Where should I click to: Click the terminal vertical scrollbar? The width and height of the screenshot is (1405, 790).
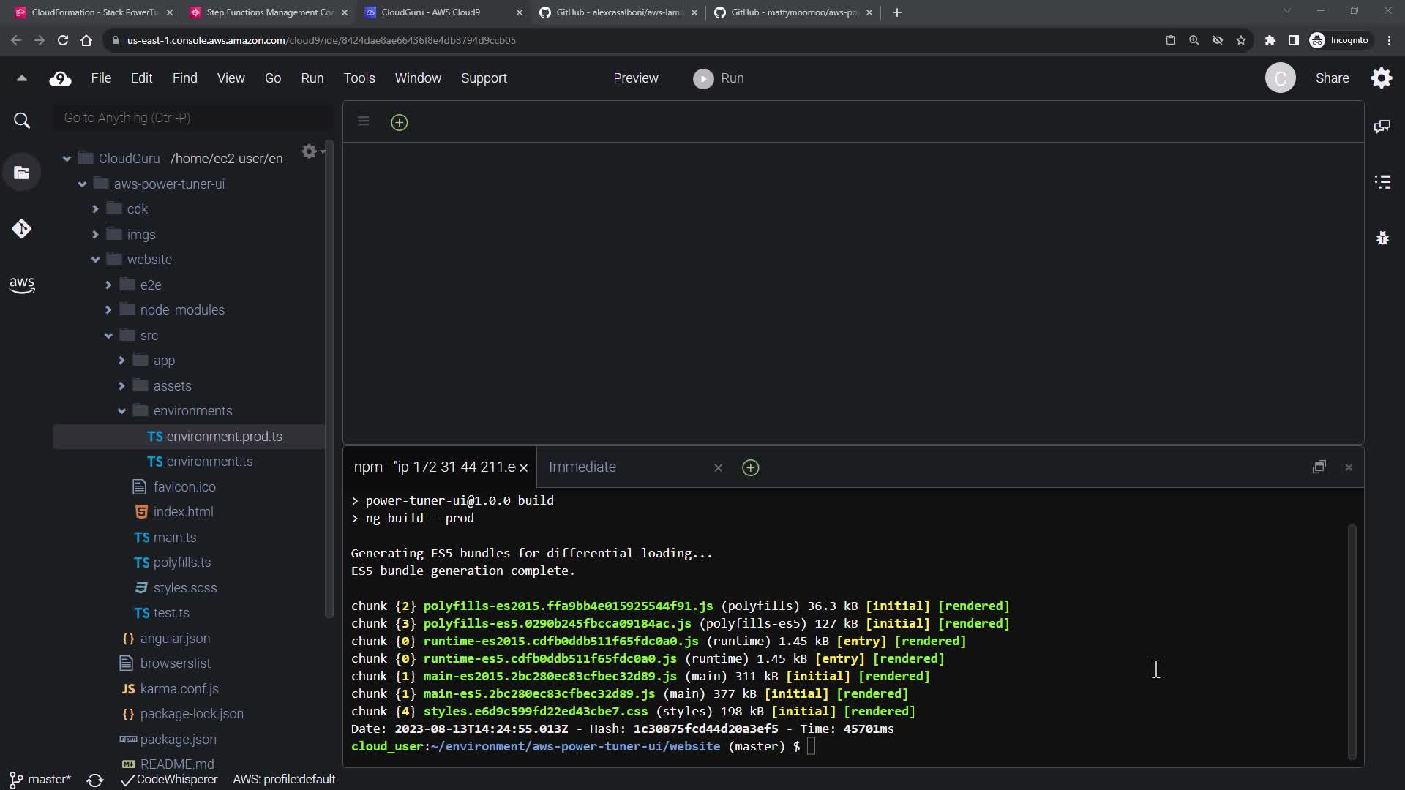(1352, 641)
